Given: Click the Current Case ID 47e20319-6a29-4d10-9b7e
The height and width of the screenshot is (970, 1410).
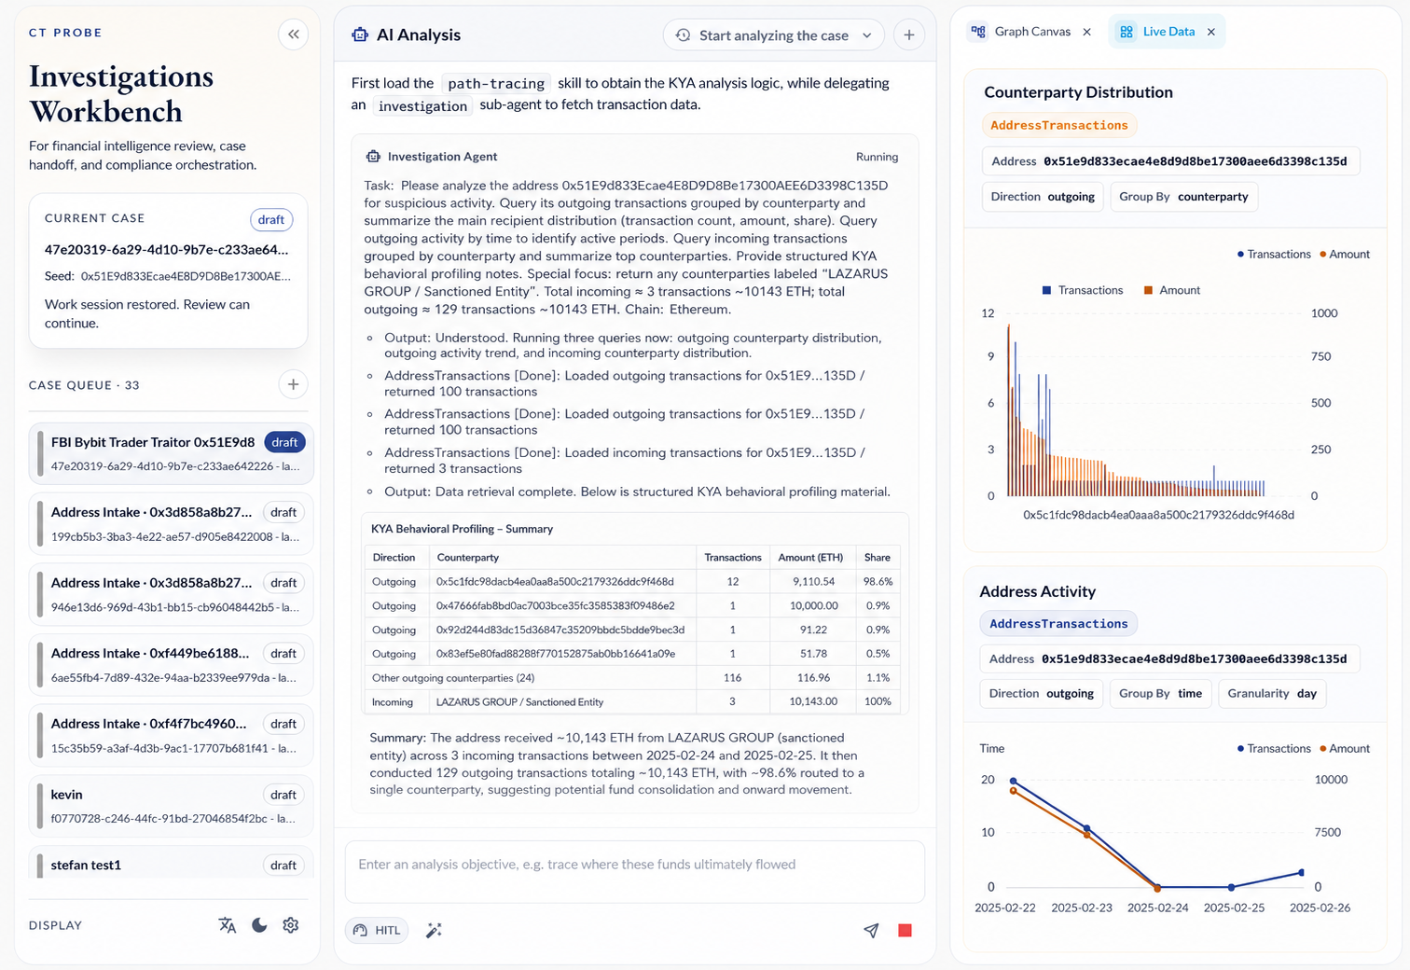Looking at the screenshot, I should coord(167,250).
